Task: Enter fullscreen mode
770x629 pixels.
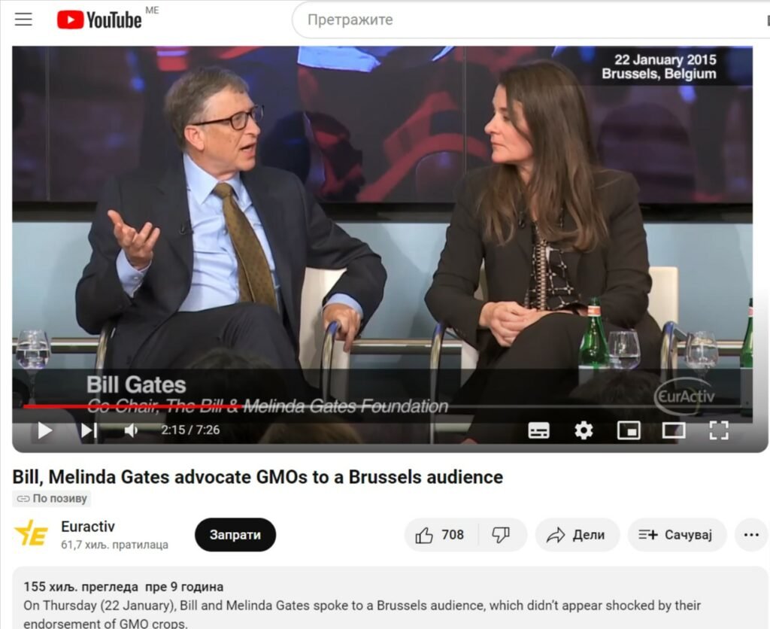Action: [719, 431]
